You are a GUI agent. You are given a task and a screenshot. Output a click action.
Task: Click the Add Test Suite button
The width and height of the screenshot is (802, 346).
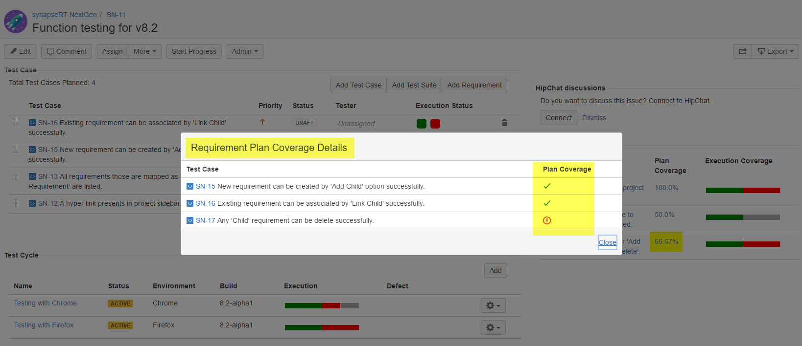click(x=414, y=85)
